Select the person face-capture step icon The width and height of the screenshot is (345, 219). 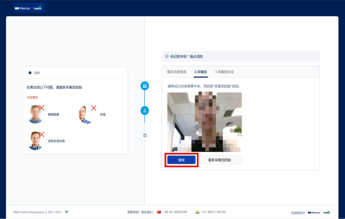coord(145,111)
